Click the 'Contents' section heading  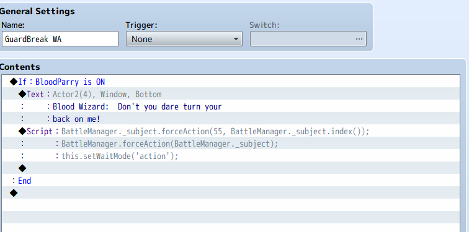pyautogui.click(x=20, y=67)
